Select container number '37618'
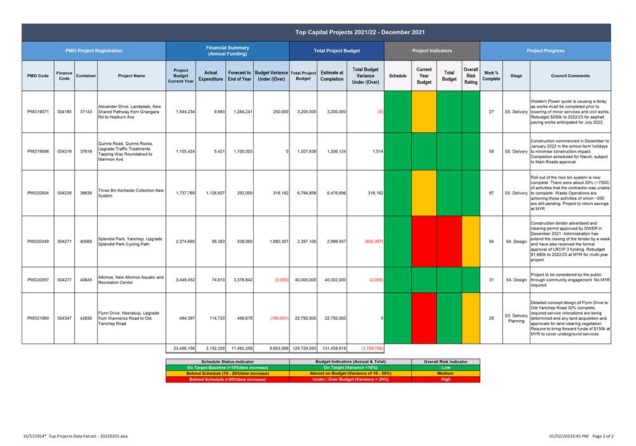The height and width of the screenshot is (446, 636). (x=86, y=151)
